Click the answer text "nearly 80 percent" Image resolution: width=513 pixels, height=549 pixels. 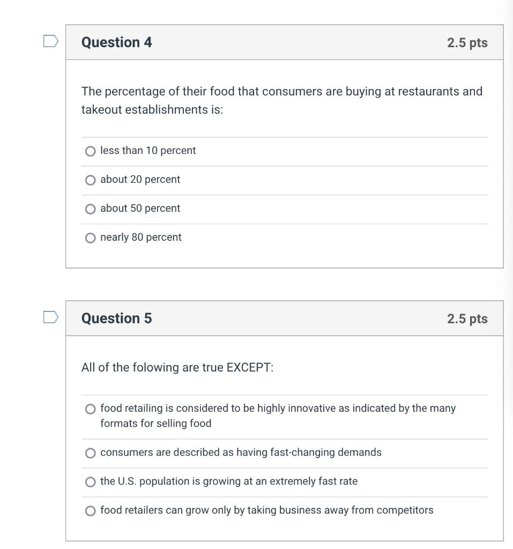coord(141,237)
